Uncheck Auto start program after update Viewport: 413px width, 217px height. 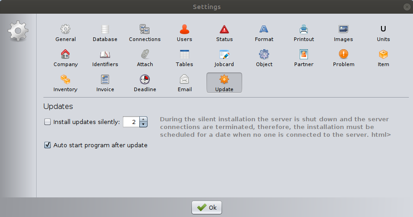(48, 145)
